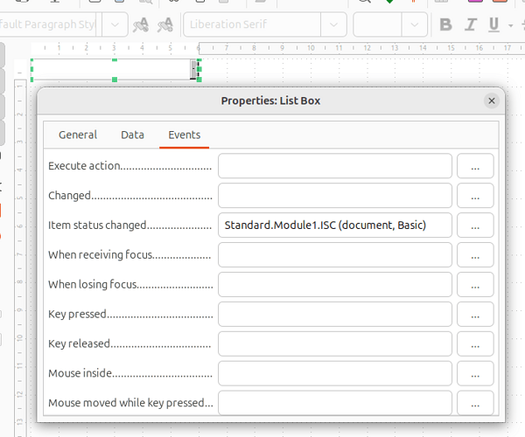Screen dimensions: 525x437
Task: Open macro selector for Execute action
Action: click(475, 166)
